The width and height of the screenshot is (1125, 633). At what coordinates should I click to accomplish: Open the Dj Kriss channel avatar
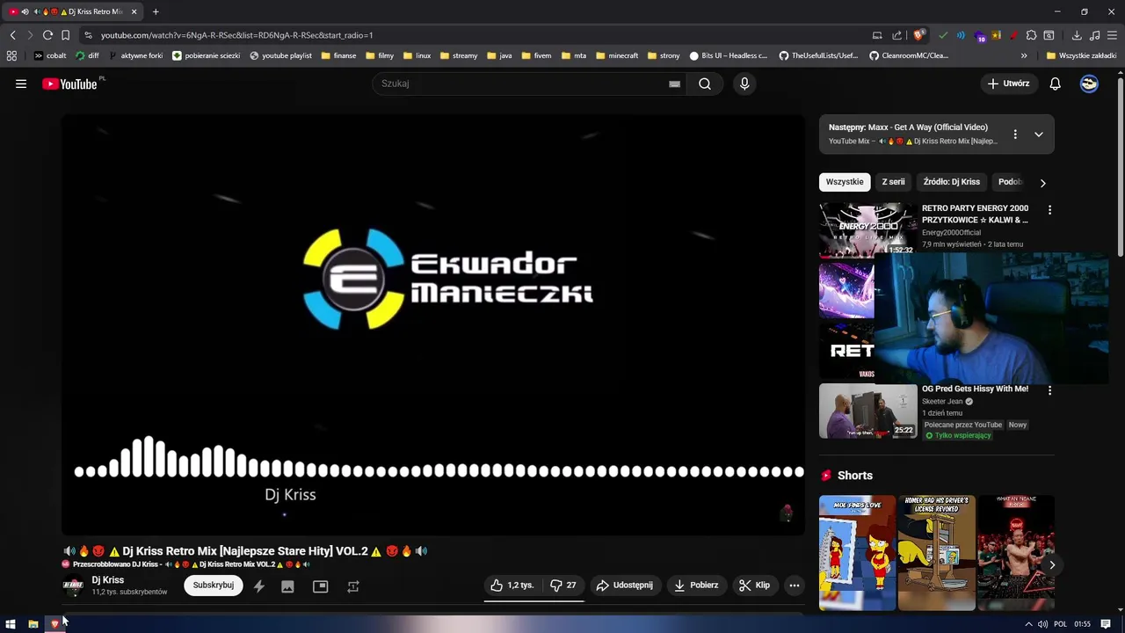(73, 586)
